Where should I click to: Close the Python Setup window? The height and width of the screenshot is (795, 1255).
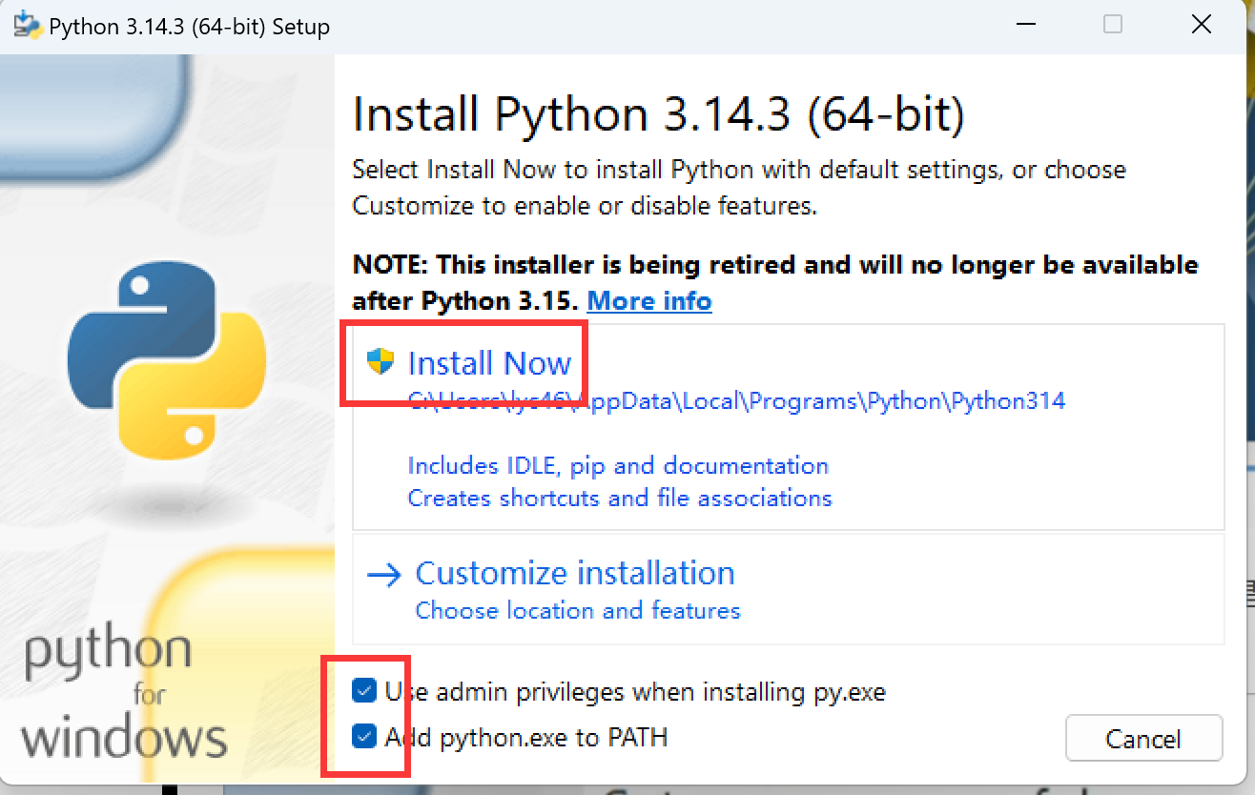(1202, 25)
